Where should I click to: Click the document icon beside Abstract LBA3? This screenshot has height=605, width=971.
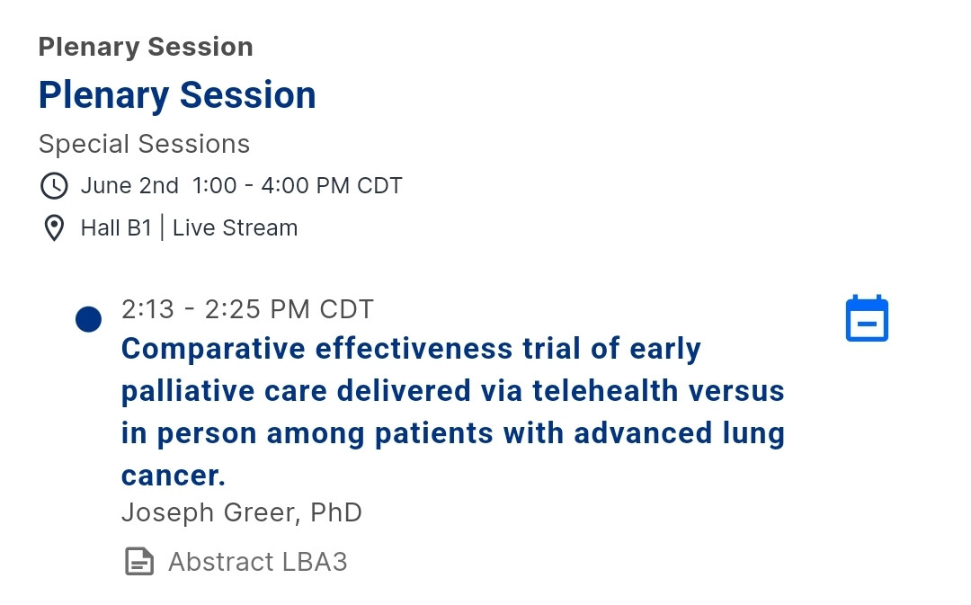pyautogui.click(x=138, y=562)
